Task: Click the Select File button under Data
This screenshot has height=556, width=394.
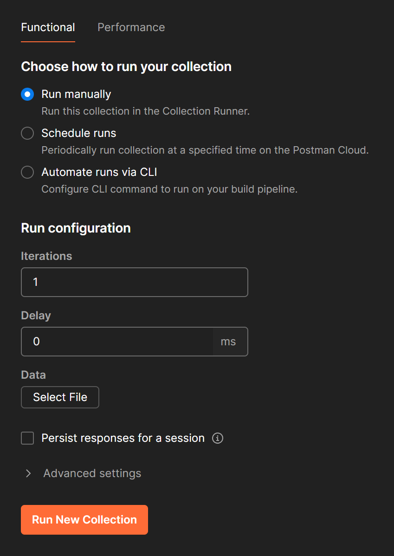Action: (60, 397)
